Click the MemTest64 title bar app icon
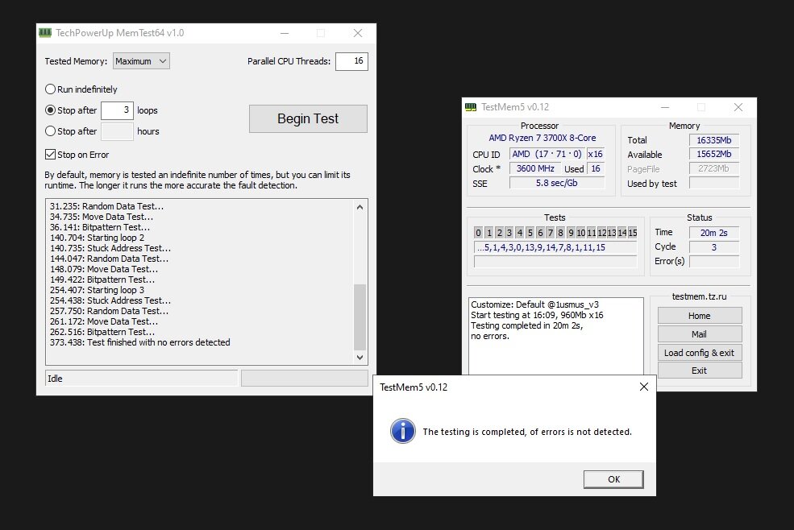794x530 pixels. coord(45,33)
